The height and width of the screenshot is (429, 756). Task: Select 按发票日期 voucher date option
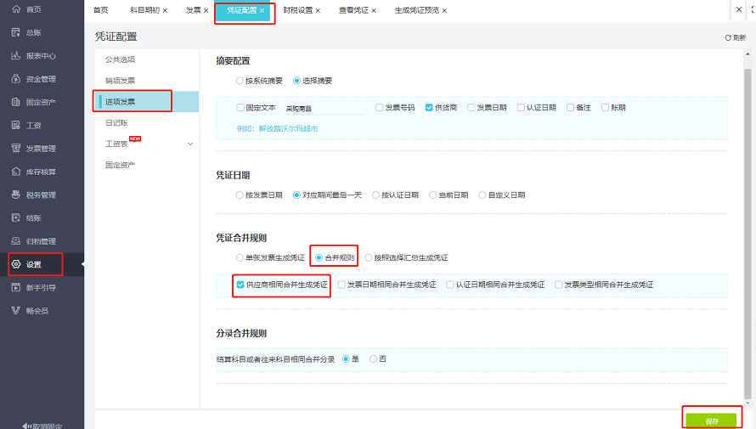[x=240, y=195]
